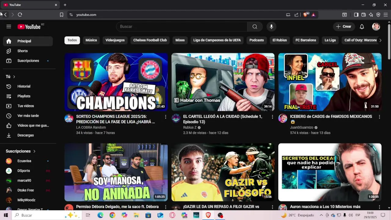This screenshot has height=220, width=391.
Task: Open Descargas from the sidebar
Action: tap(28, 135)
